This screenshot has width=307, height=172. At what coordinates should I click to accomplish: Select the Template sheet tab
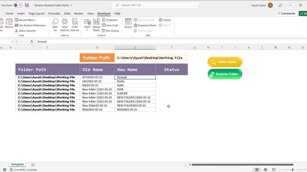tap(17, 164)
